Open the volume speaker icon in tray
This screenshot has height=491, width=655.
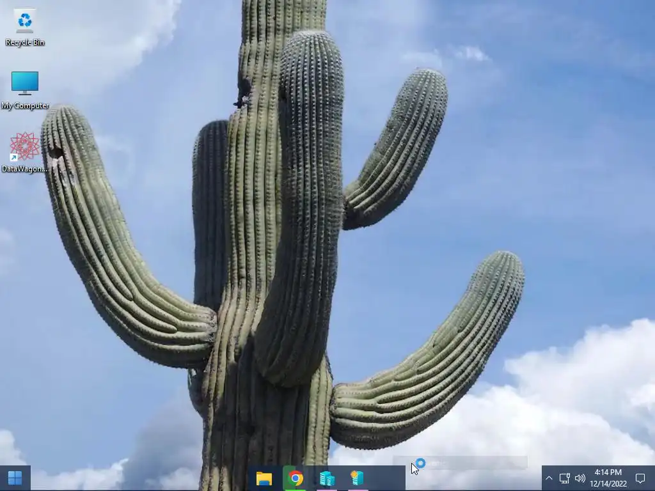click(580, 478)
